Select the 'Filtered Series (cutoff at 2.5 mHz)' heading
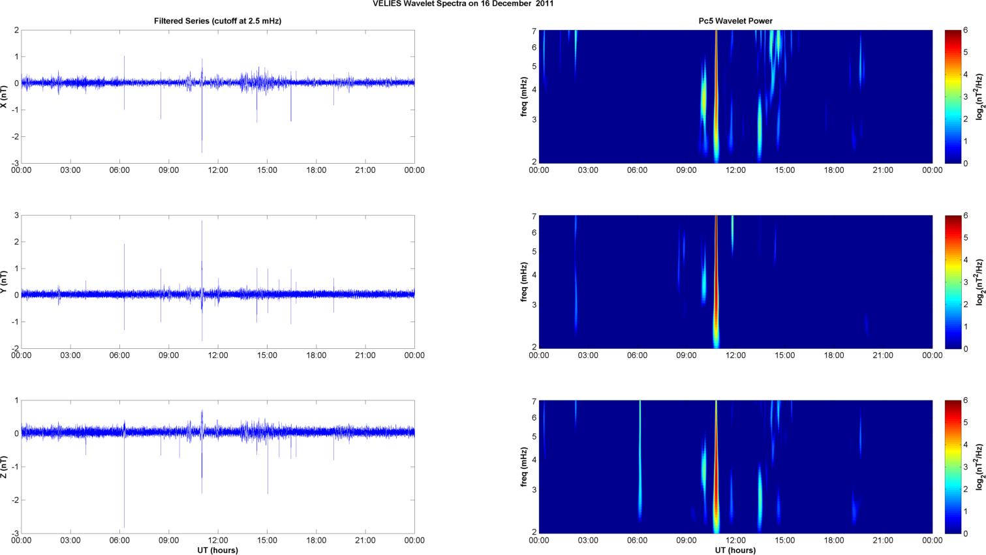Screen dimensions: 986x555 (x=217, y=21)
